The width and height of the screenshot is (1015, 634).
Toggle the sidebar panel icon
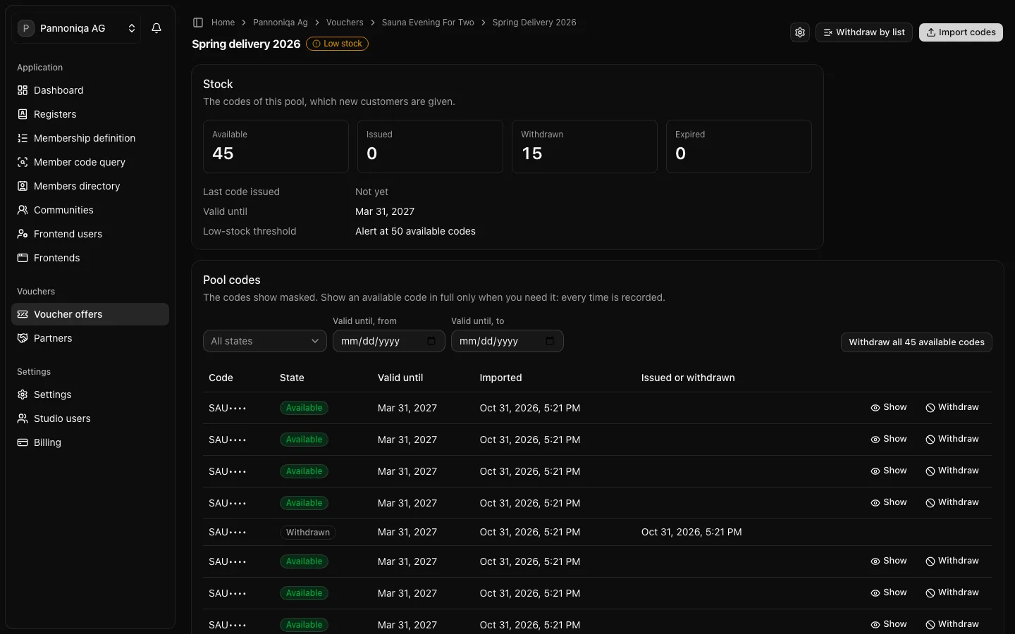[198, 23]
